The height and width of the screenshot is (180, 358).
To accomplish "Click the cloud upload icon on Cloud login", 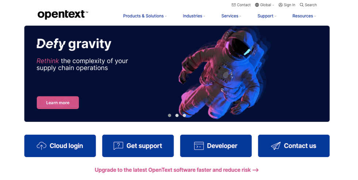I will coord(41,146).
